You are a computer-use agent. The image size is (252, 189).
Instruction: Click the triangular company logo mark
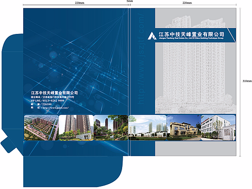tap(152, 36)
